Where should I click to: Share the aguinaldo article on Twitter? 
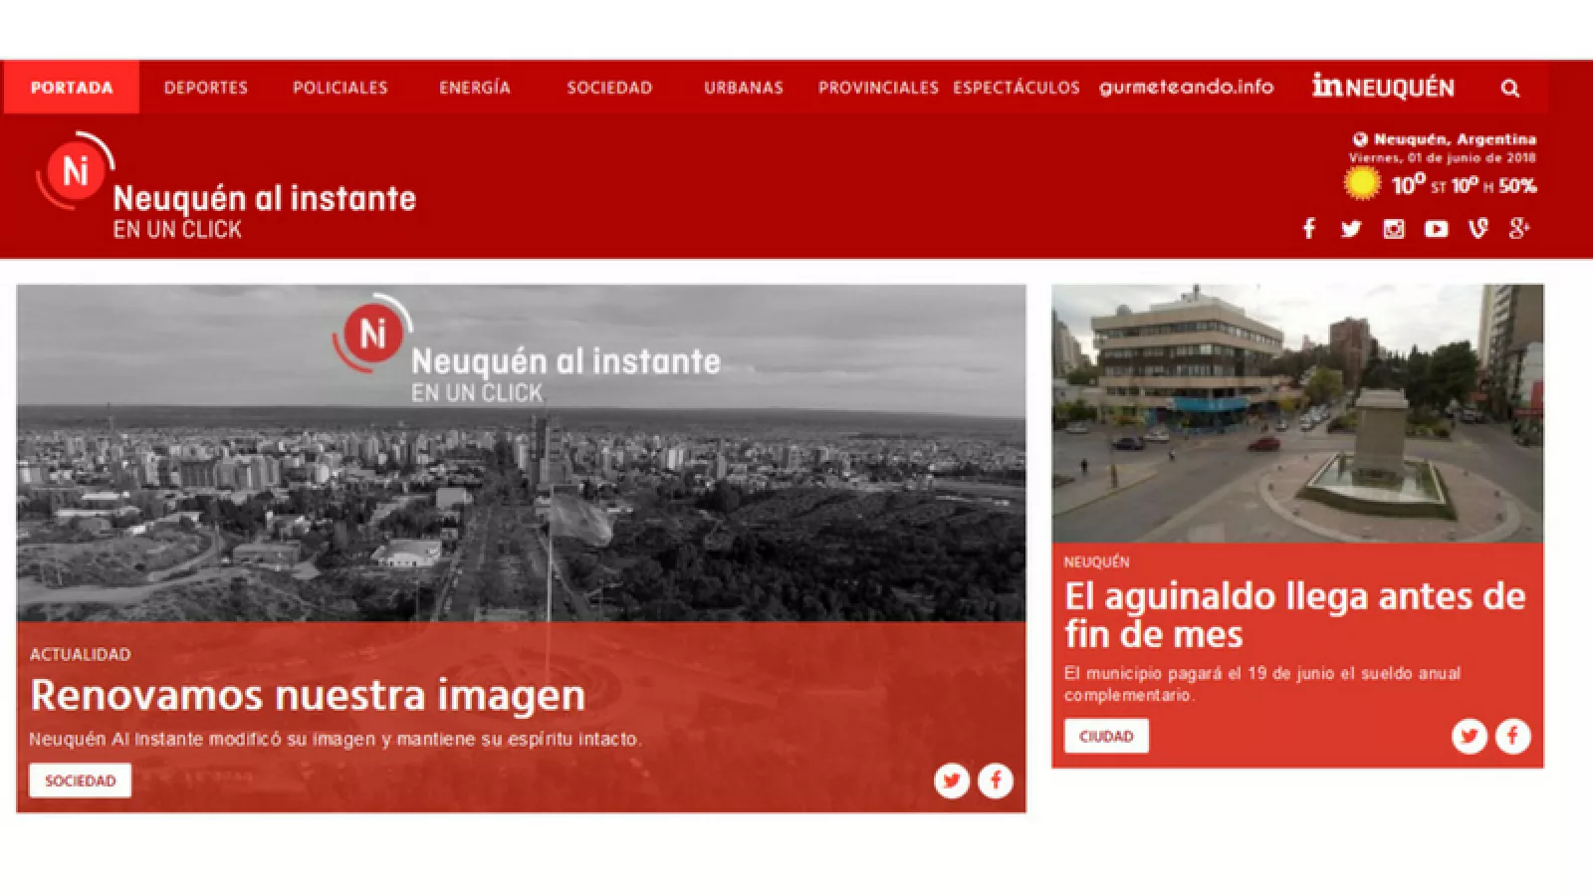(1469, 736)
